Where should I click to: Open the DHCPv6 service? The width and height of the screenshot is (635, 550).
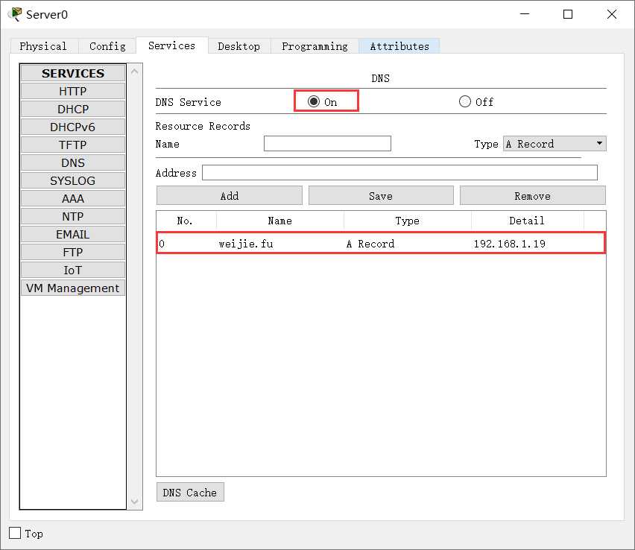tap(73, 127)
